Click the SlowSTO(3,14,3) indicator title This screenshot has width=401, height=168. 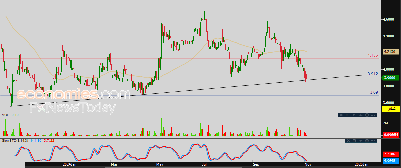(15, 140)
